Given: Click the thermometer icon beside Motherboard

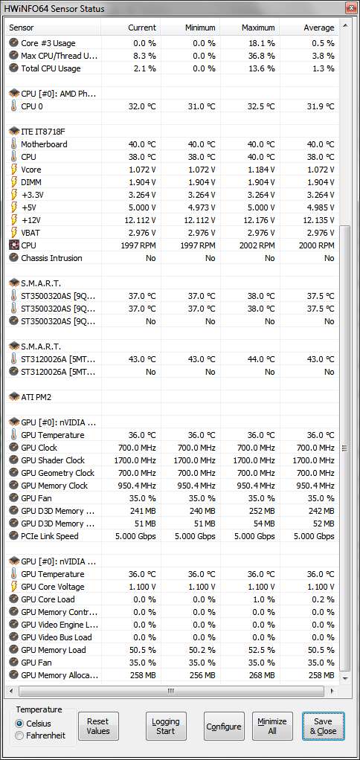Looking at the screenshot, I should [13, 144].
